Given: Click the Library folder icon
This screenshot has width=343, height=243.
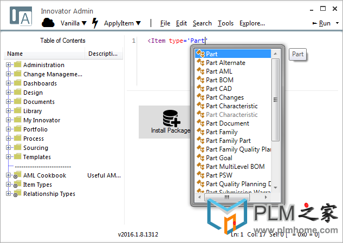Looking at the screenshot, I should click(x=17, y=110).
